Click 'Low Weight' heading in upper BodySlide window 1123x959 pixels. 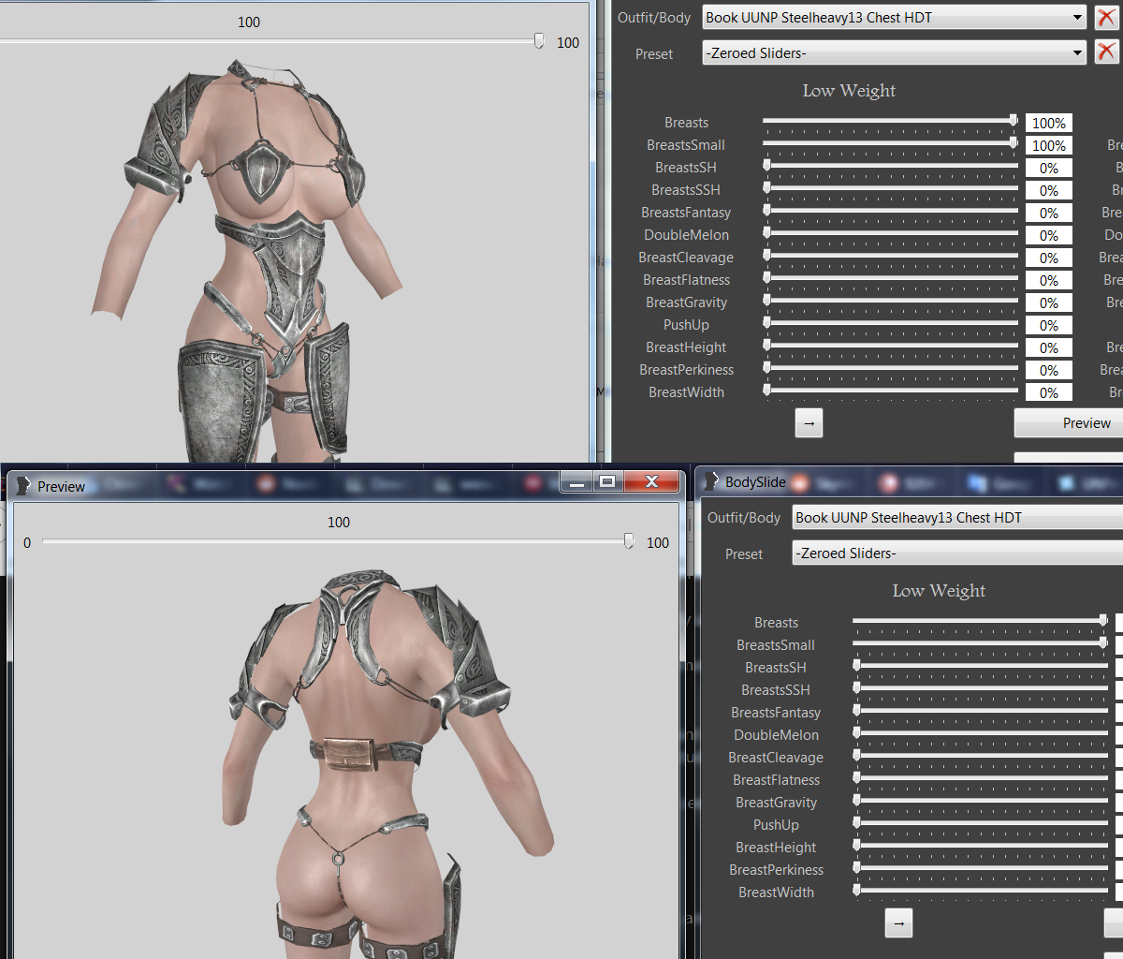[849, 91]
